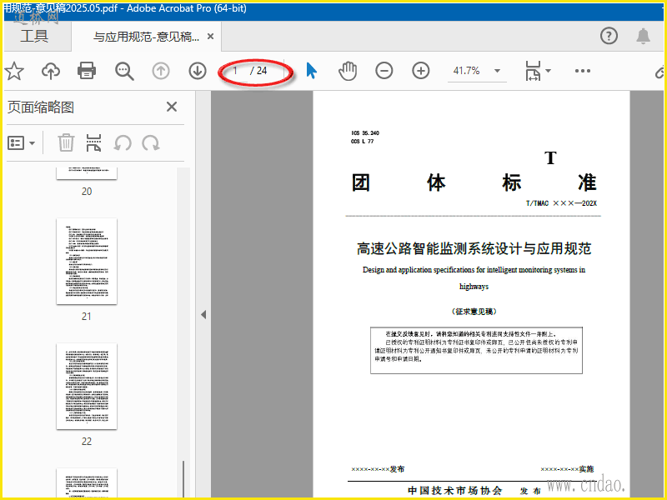Screen dimensions: 667x500
Task: Click the text T/TMAC ×××—202X
Action: coord(561,203)
